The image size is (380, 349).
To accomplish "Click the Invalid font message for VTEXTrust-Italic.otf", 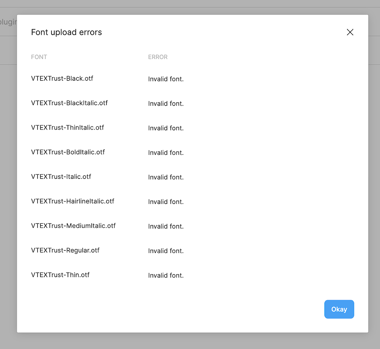I will click(x=166, y=177).
